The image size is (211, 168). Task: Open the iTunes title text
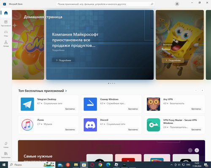(x=41, y=120)
